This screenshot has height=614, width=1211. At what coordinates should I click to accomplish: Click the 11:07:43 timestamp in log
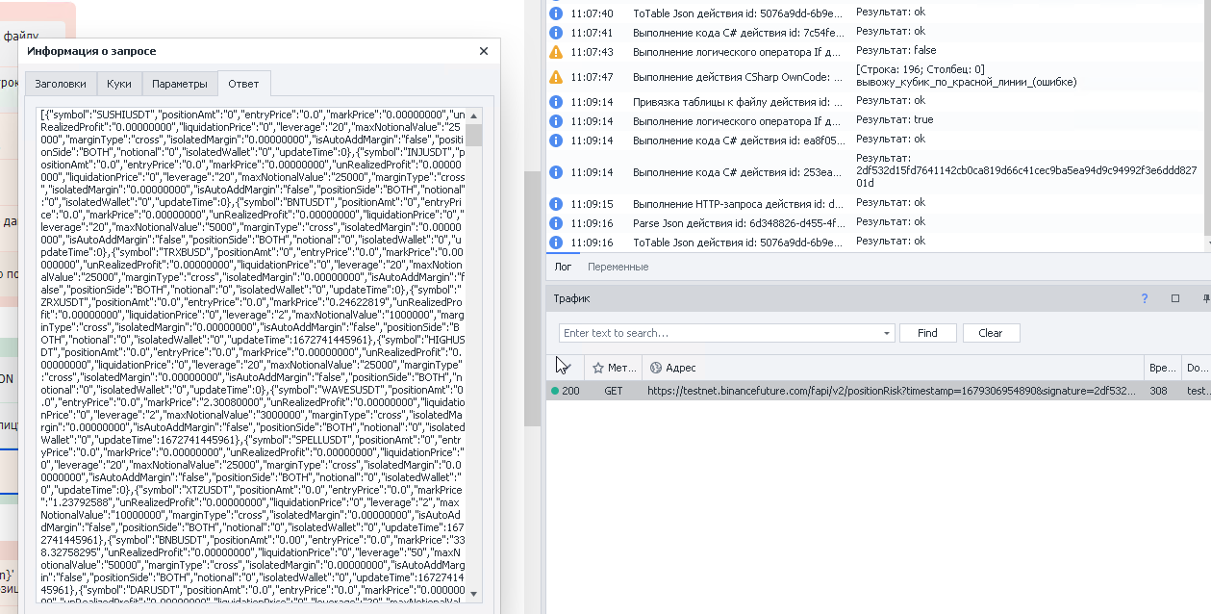coord(592,52)
